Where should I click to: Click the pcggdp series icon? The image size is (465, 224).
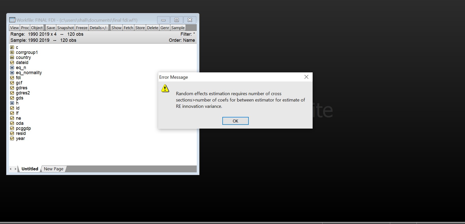tap(12, 128)
